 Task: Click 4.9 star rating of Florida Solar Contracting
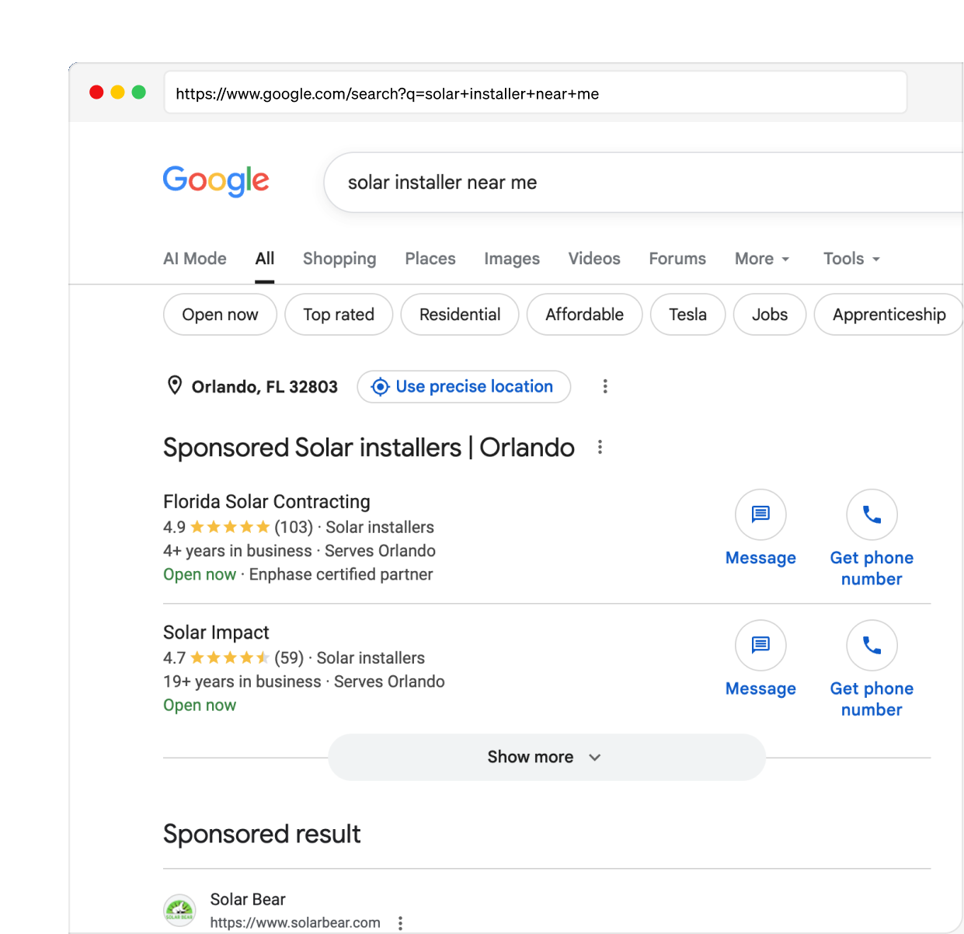[230, 527]
